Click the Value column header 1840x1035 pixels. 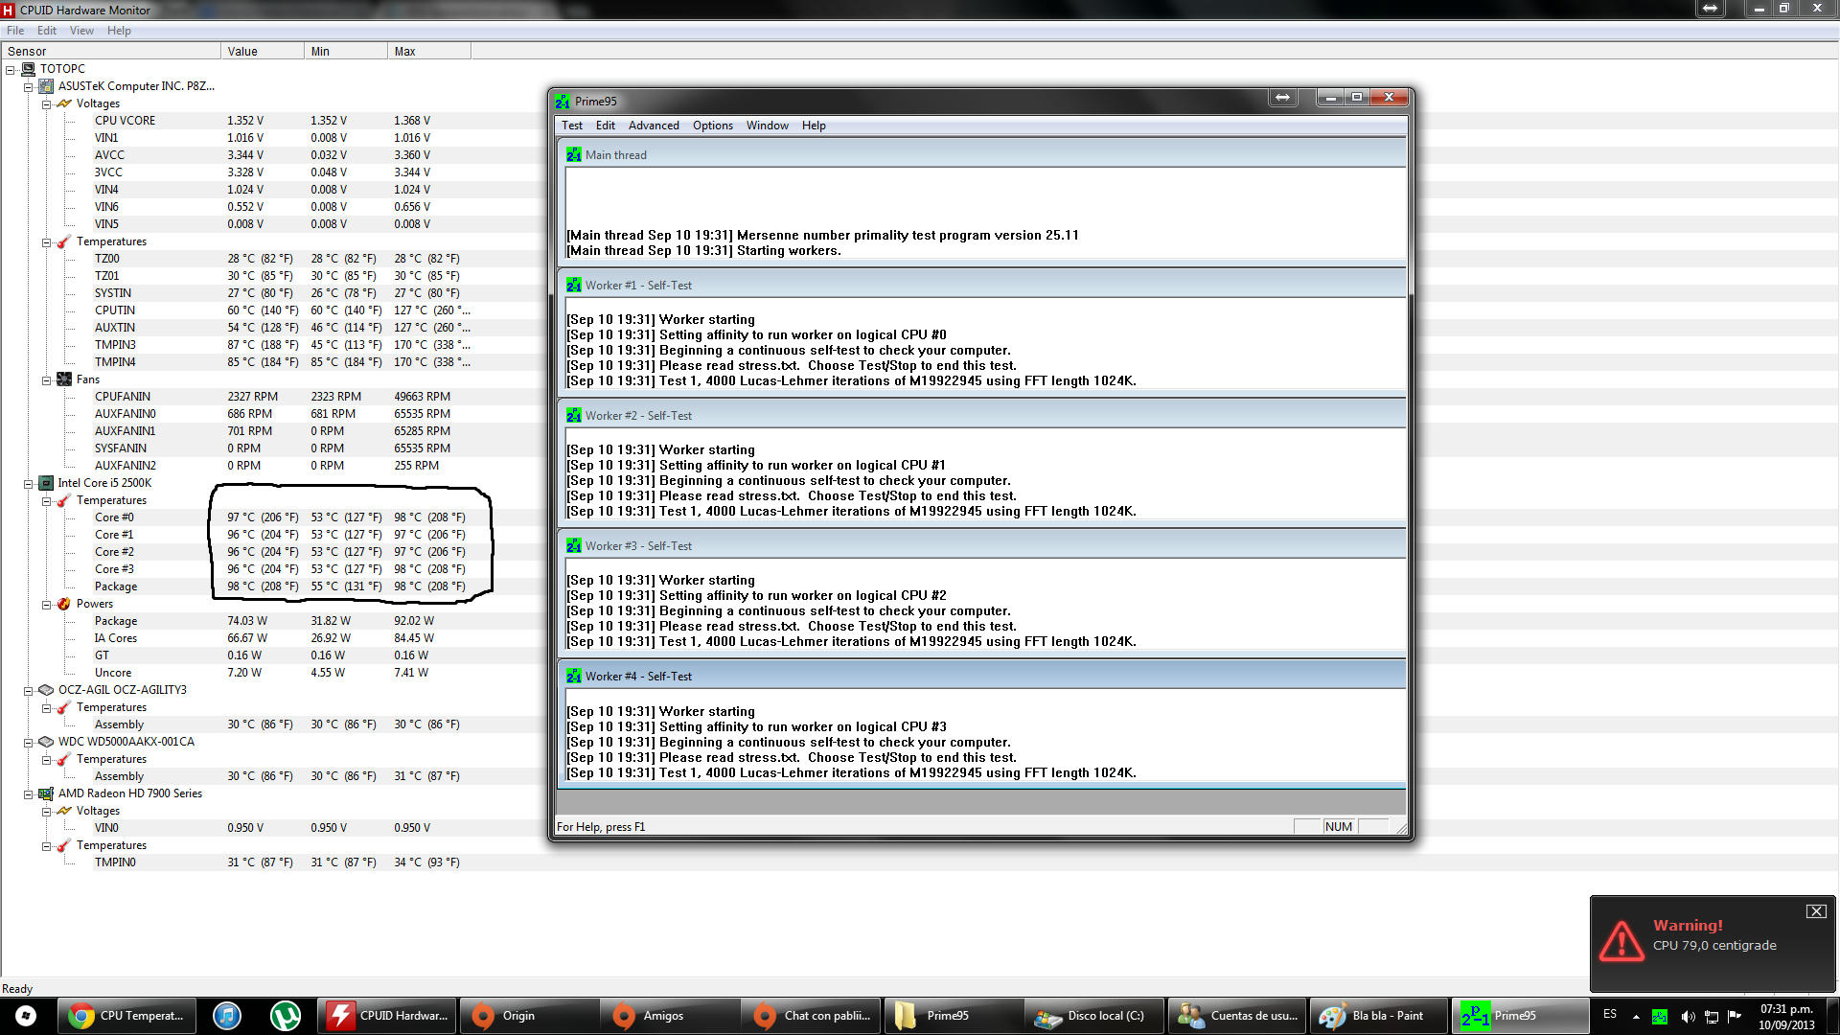(263, 52)
